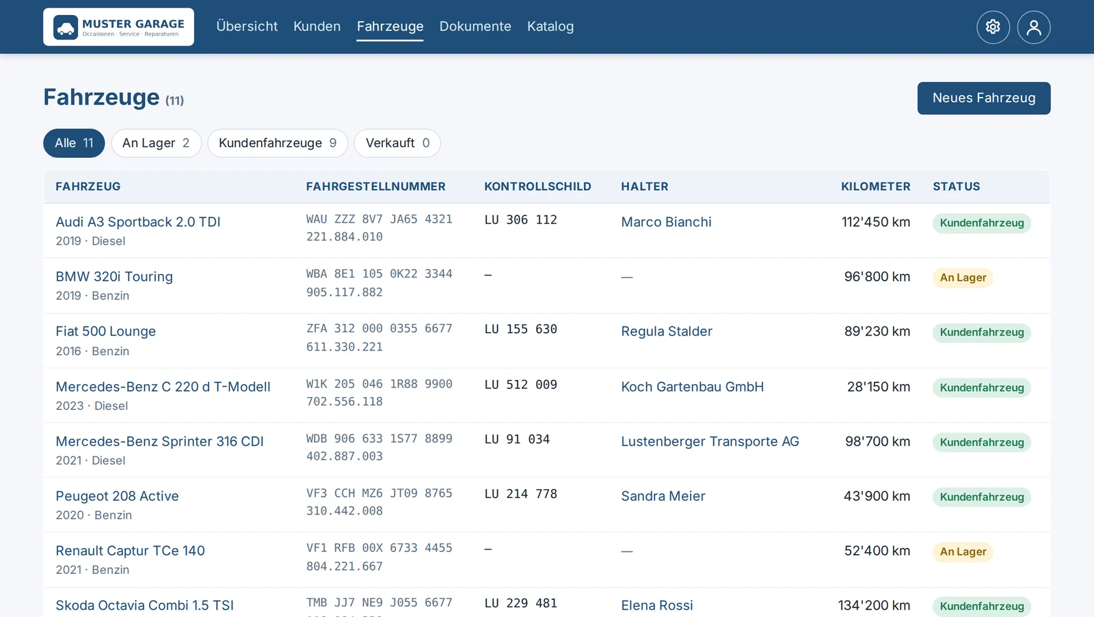The height and width of the screenshot is (617, 1094).
Task: Click the Halter column header
Action: click(645, 187)
